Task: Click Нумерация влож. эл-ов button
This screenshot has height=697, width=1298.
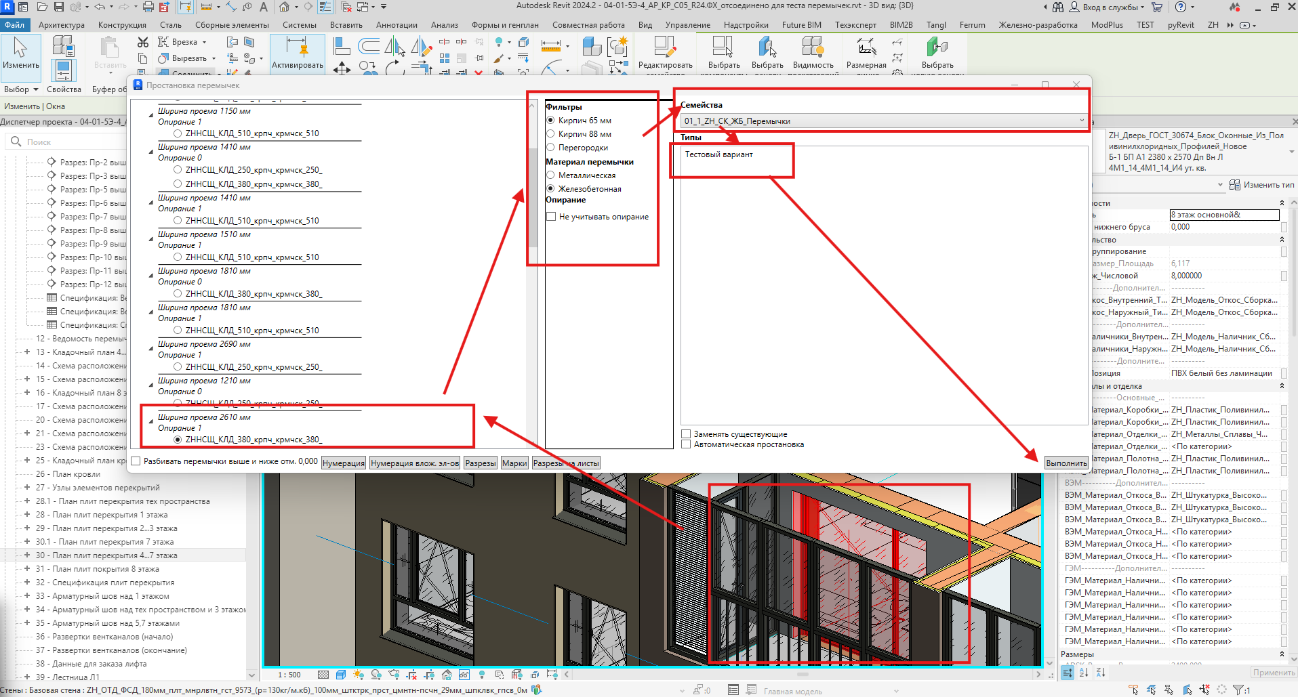Action: coord(415,463)
